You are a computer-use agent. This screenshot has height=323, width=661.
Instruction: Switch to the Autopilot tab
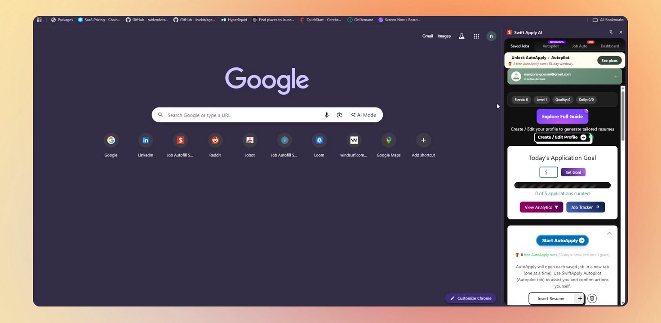550,46
